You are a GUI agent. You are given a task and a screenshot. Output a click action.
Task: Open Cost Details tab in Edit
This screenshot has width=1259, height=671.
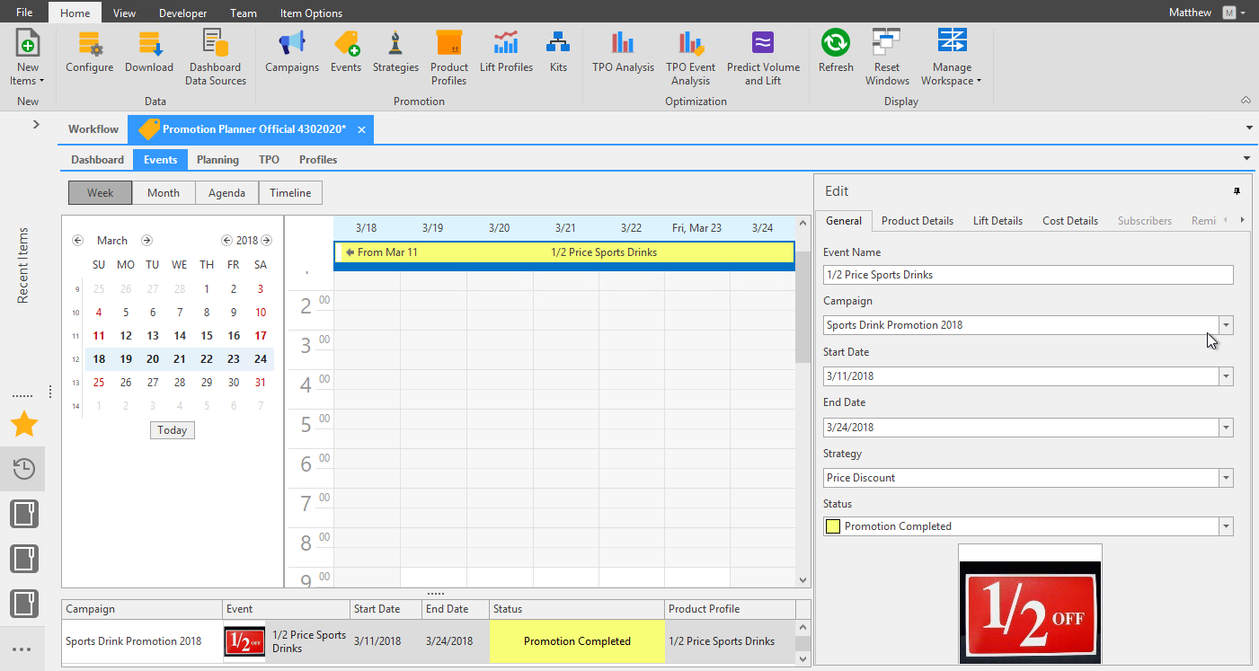click(1070, 220)
